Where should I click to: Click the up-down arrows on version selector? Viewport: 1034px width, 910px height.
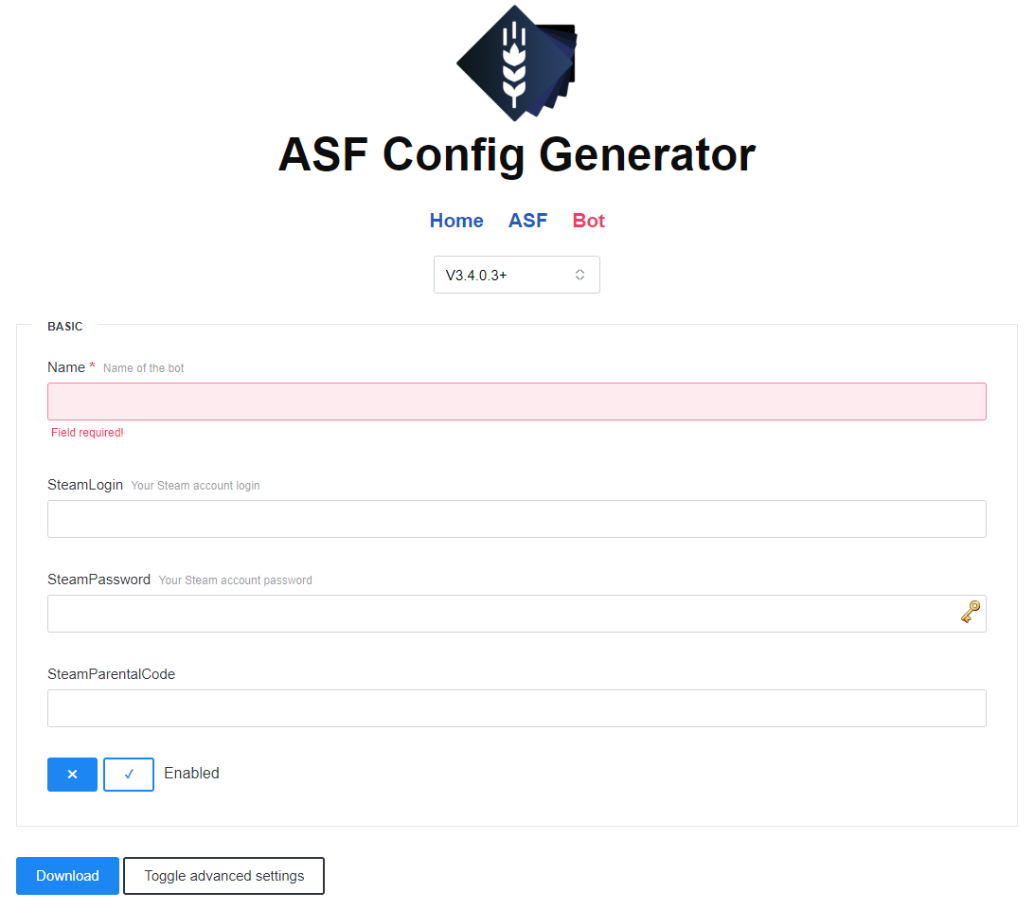(579, 275)
